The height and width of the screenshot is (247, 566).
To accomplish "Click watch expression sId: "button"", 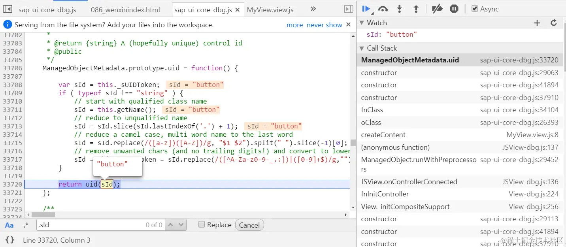I will 392,34.
